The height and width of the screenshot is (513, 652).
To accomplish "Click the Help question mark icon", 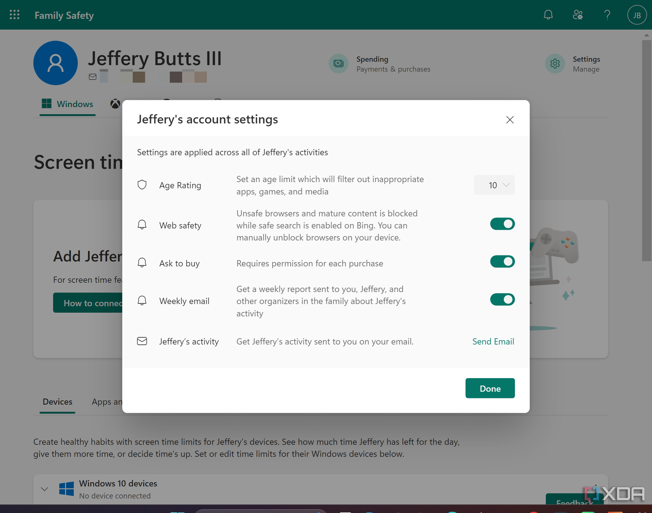I will point(607,15).
